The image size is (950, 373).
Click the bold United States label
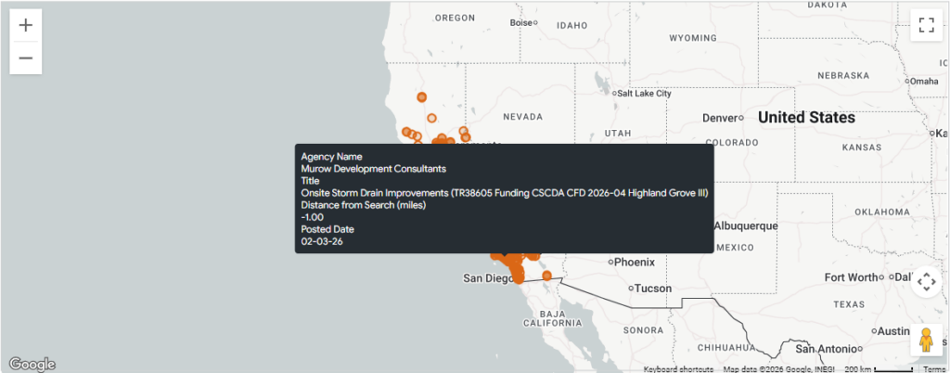click(x=806, y=118)
